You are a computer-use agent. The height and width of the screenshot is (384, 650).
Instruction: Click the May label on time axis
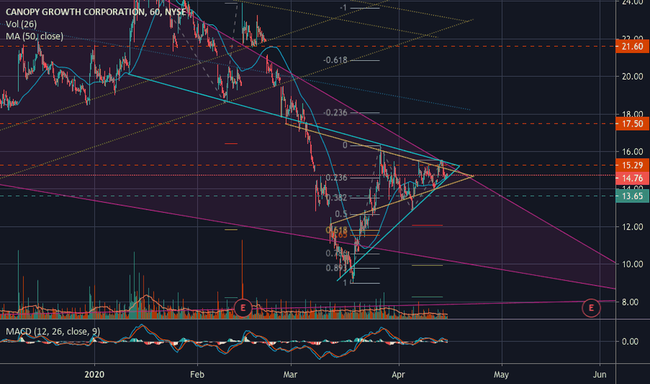click(x=501, y=374)
